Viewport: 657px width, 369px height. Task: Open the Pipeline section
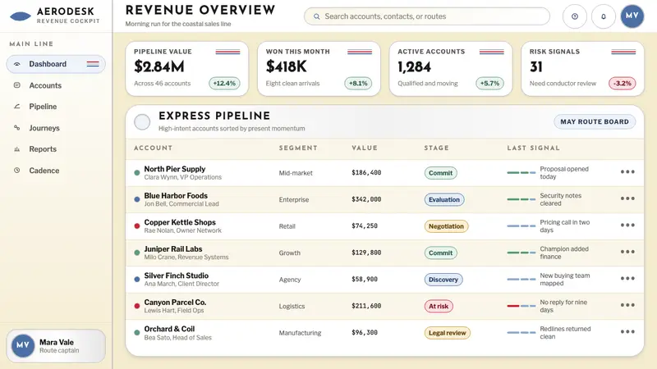point(56,107)
